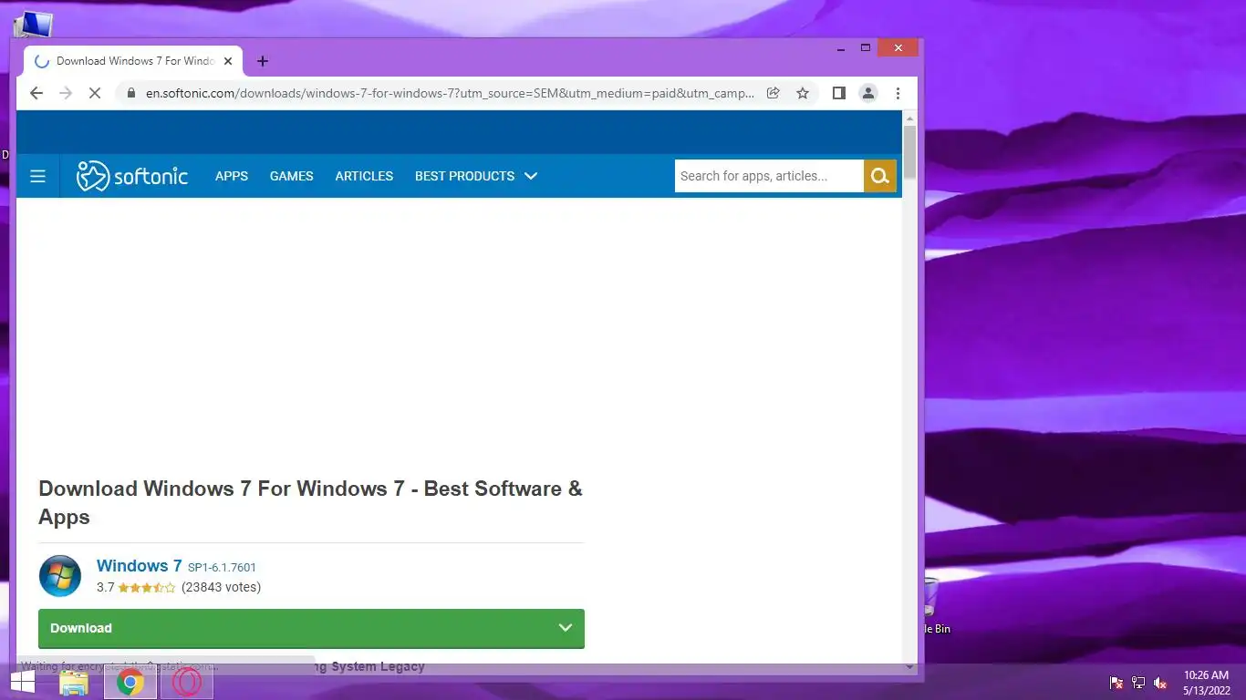This screenshot has width=1246, height=700.
Task: Open File Explorer from taskbar
Action: point(74,682)
